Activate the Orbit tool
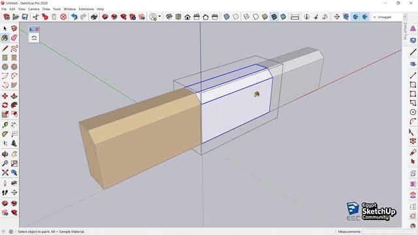418x235 pixels. pos(5,154)
